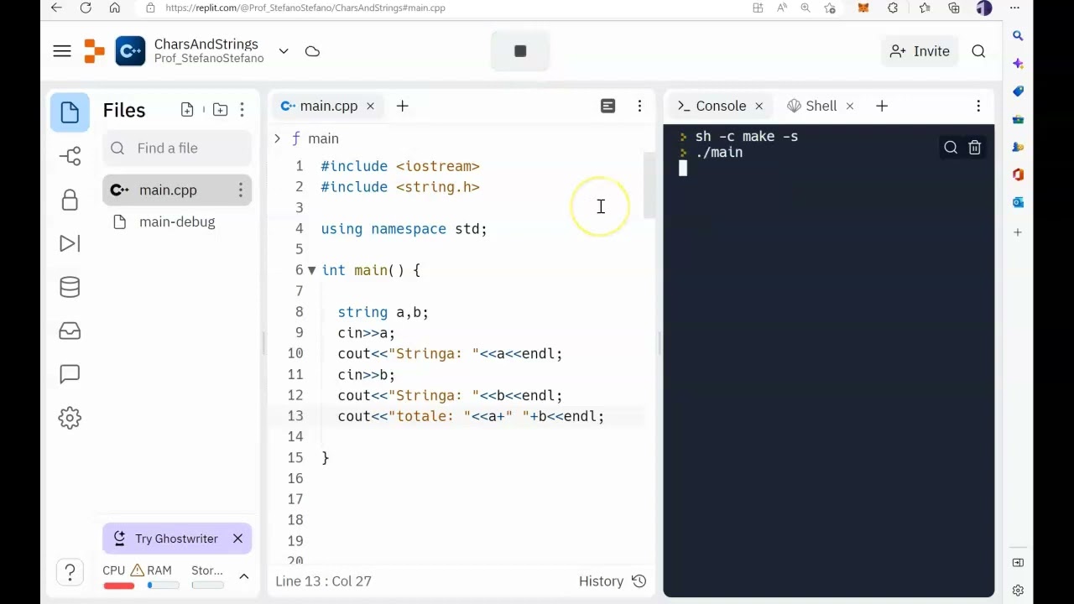Screen dimensions: 1074x604
Task: Click the #include <iostream> line
Action: [400, 166]
